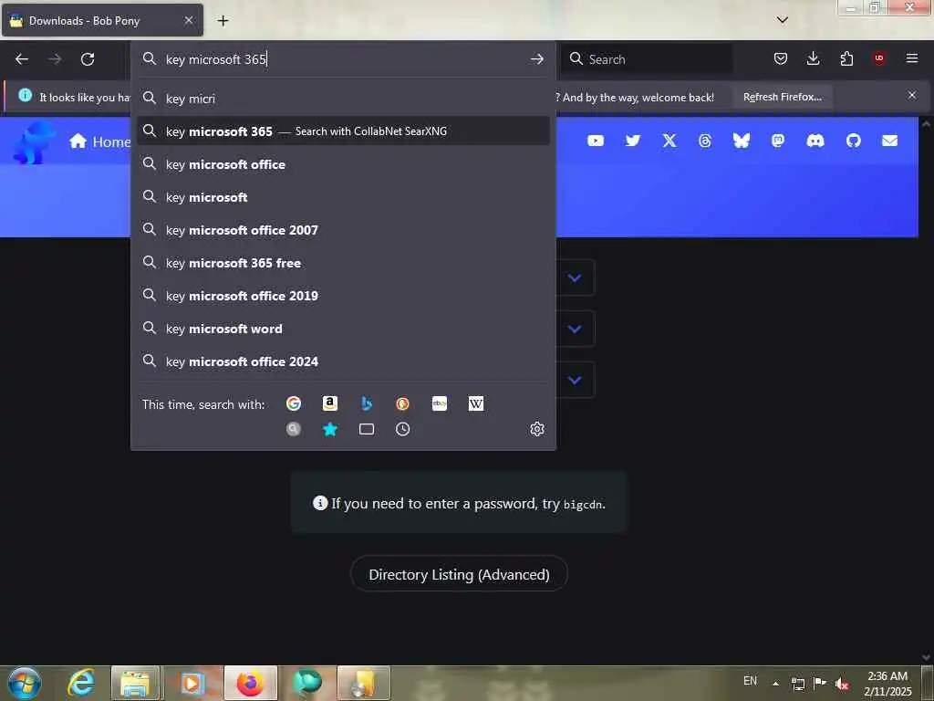Open a new tab with plus button

pos(223,21)
